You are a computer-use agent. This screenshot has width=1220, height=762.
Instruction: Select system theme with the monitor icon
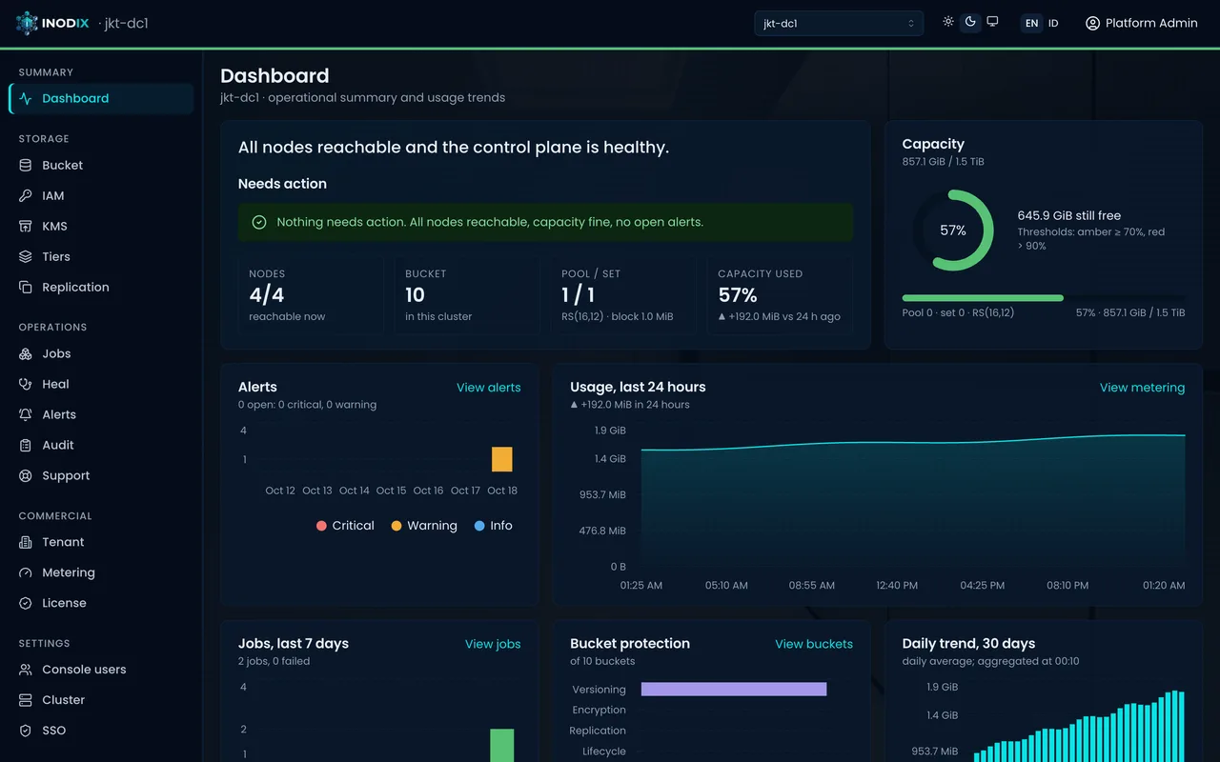tap(992, 22)
